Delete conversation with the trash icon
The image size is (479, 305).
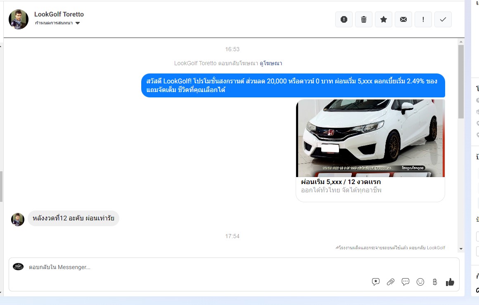(x=364, y=19)
